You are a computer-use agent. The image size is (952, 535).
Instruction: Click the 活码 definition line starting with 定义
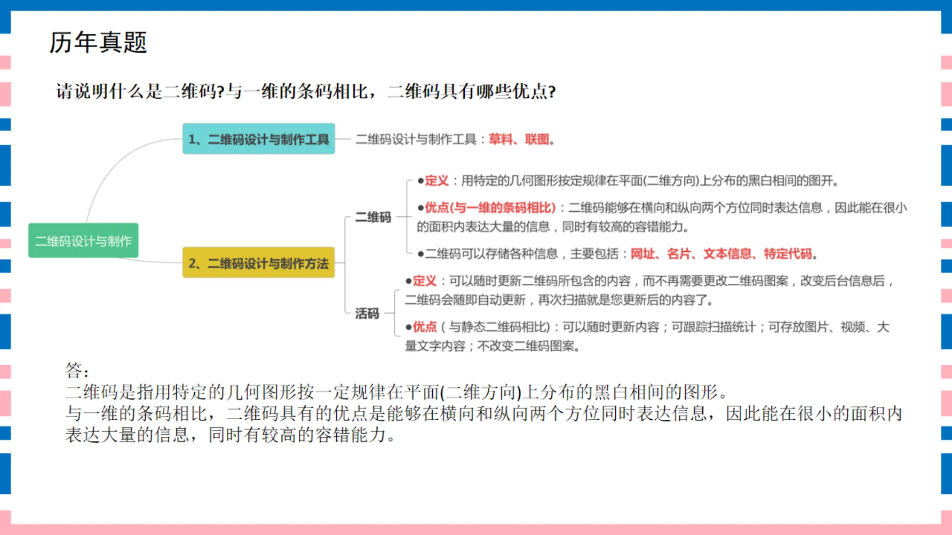649,281
